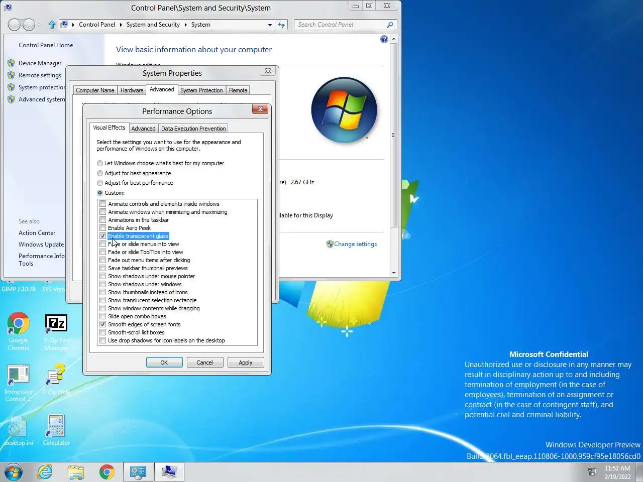Expand System and Security breadcrumb arrow
Image resolution: width=643 pixels, height=482 pixels.
tap(185, 25)
